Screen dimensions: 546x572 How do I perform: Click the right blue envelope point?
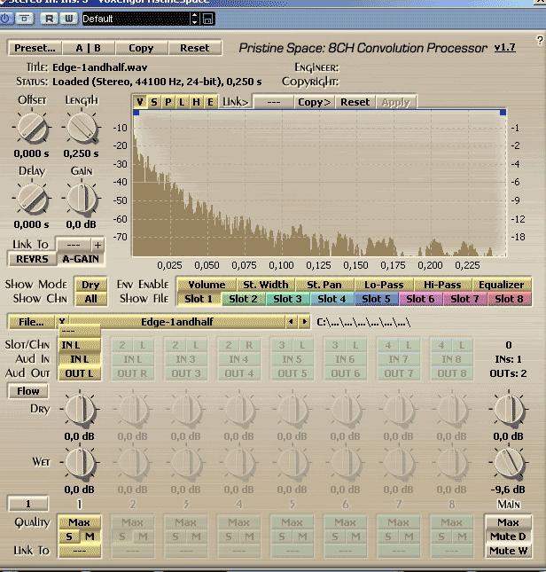[x=503, y=113]
